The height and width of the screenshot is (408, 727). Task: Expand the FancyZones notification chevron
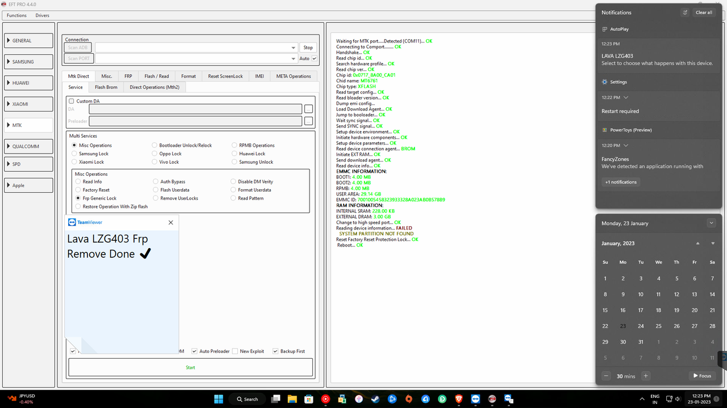[x=625, y=146]
